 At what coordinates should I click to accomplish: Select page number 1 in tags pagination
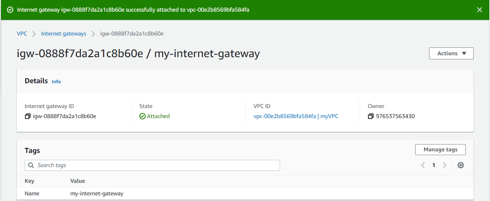(x=434, y=165)
